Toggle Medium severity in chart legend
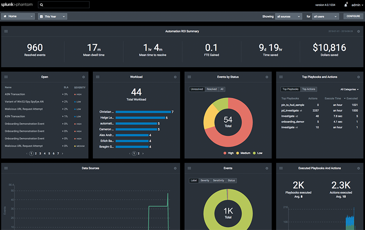Image resolution: width=365 pixels, height=230 pixels. point(243,153)
